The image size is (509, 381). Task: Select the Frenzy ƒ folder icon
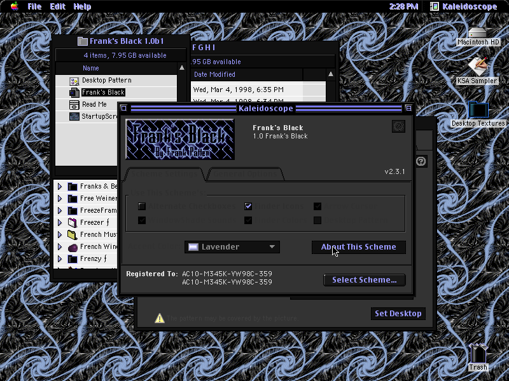click(x=73, y=259)
